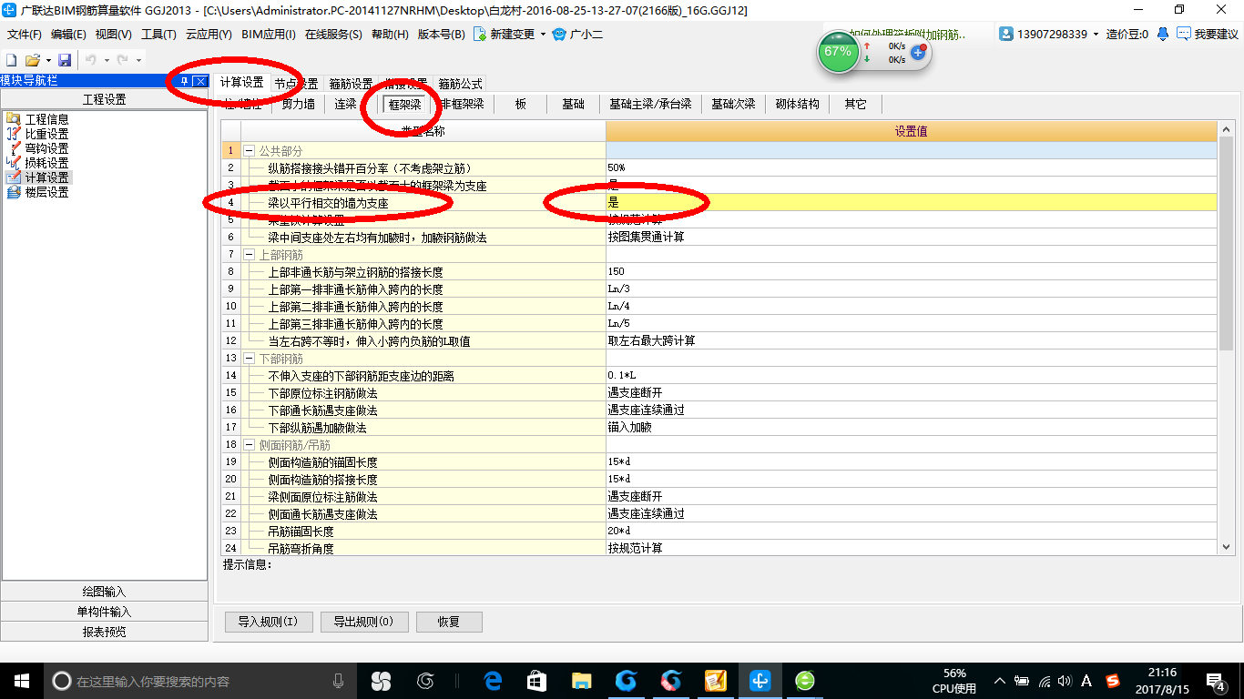1244x699 pixels.
Task: Close the 模块导航栏 panel
Action: point(199,81)
